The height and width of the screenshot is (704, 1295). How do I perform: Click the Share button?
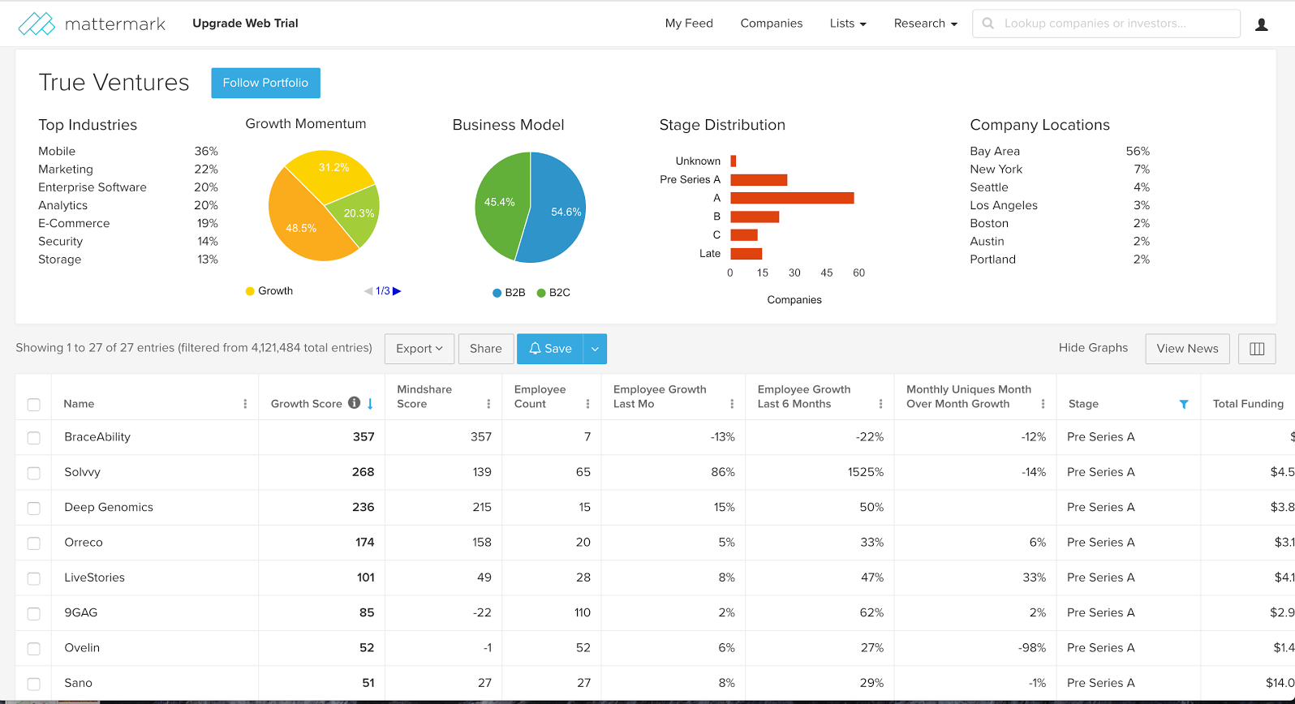tap(486, 349)
